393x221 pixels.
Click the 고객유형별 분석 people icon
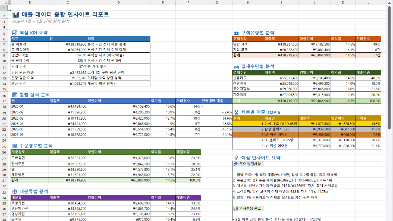click(236, 33)
